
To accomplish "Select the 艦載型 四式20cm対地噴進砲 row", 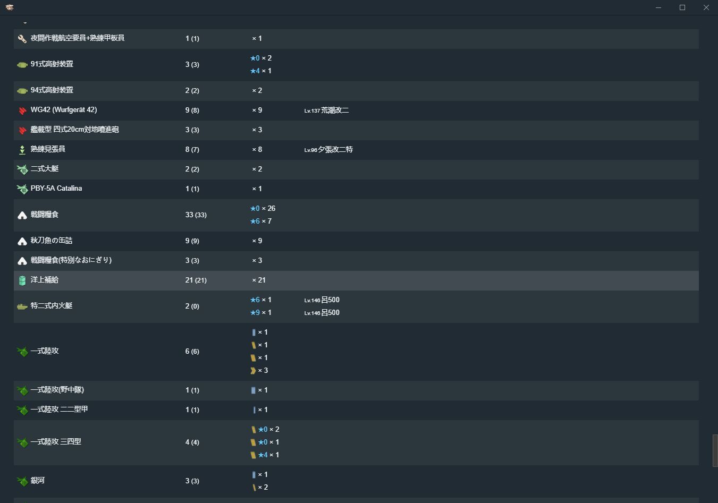I will (x=356, y=130).
